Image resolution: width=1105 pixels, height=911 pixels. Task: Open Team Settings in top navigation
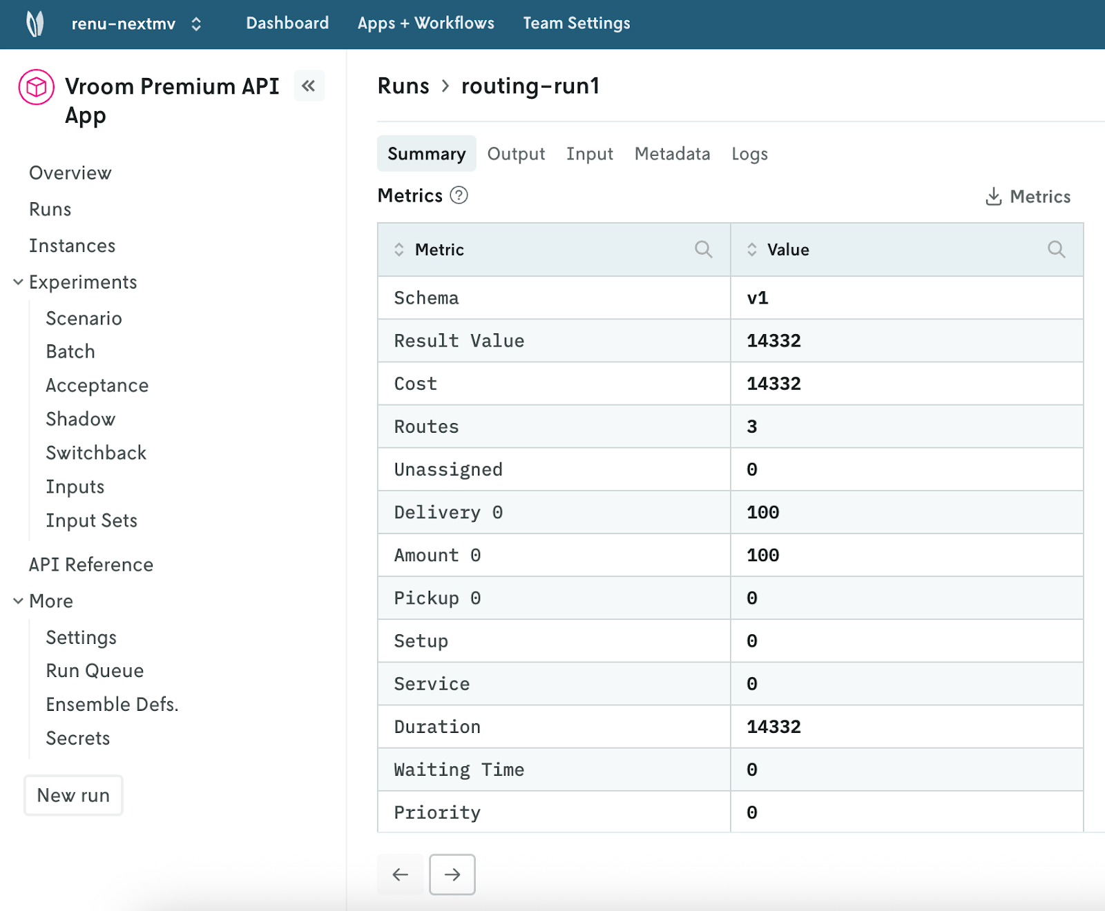pos(577,23)
